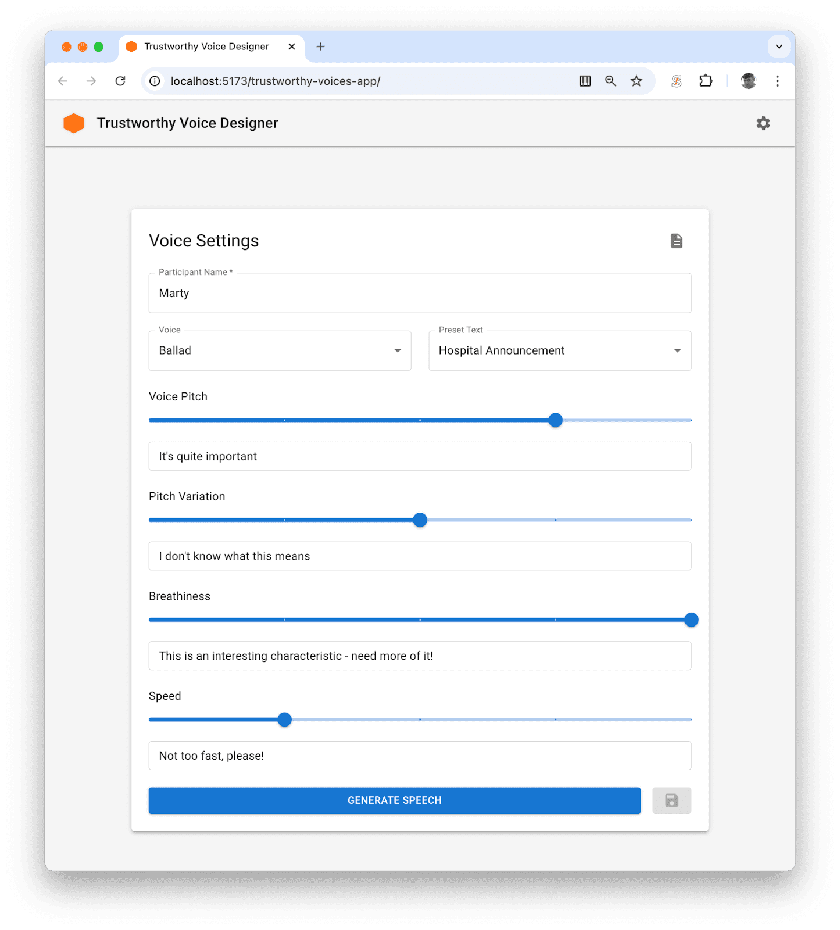View site information icon beside URL

coord(155,81)
